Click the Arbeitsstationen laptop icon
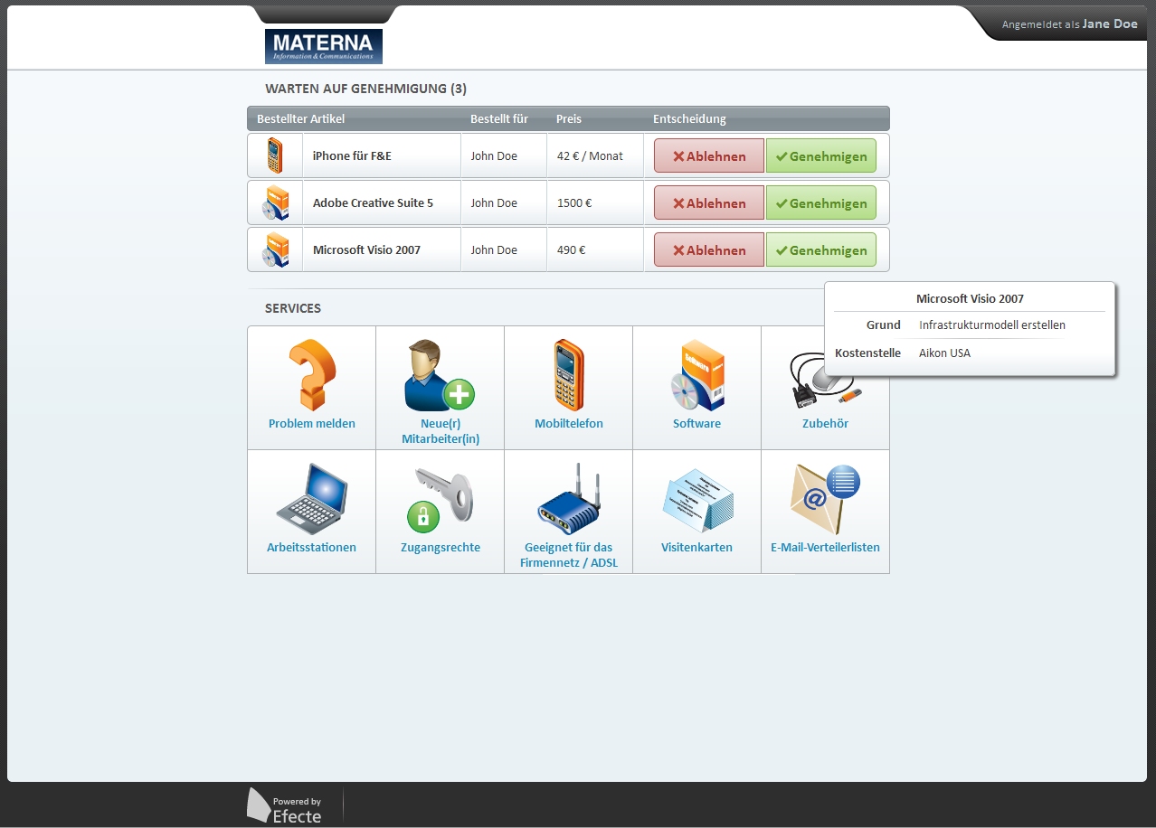 (x=312, y=498)
